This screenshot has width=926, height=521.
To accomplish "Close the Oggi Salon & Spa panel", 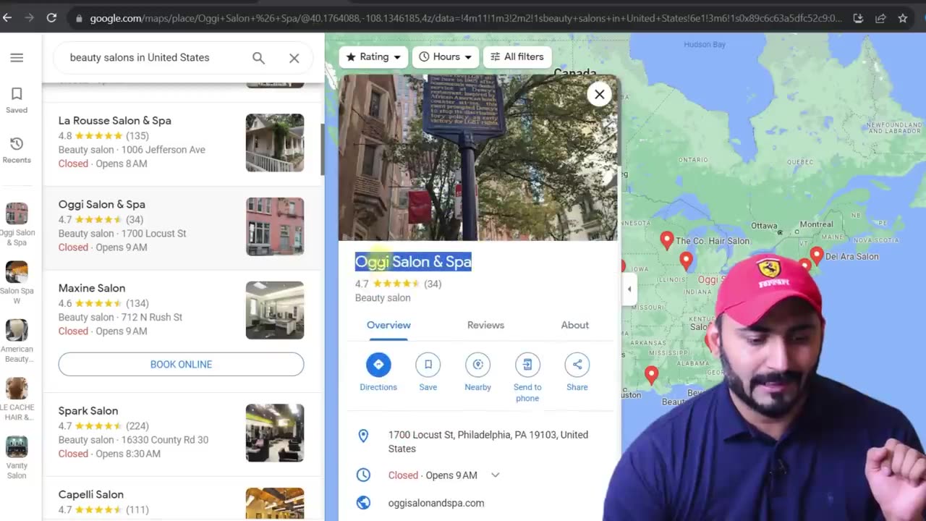I will pos(599,94).
